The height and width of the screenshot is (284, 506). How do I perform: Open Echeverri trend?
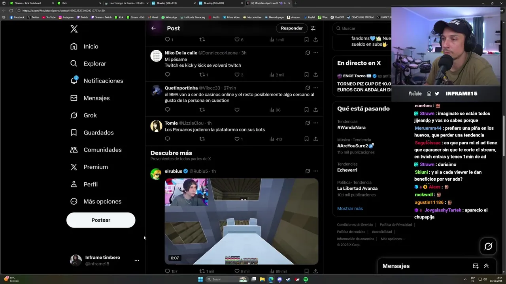tap(347, 170)
